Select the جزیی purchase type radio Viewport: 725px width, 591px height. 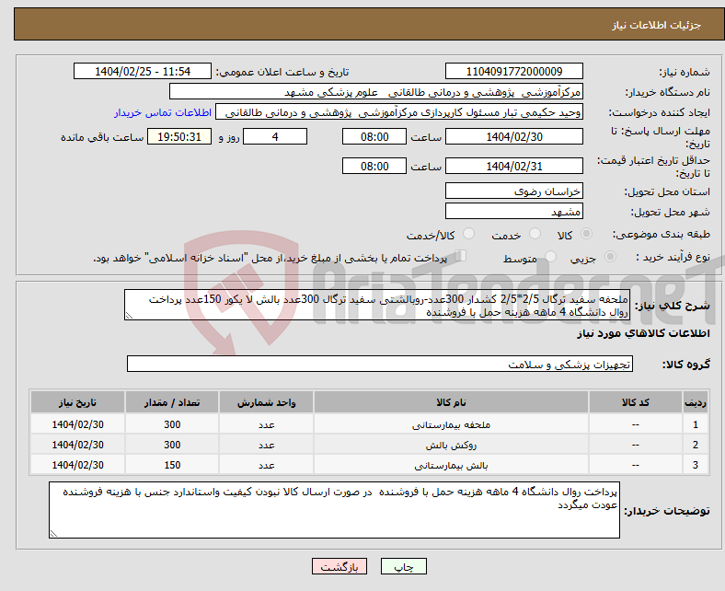click(x=610, y=257)
